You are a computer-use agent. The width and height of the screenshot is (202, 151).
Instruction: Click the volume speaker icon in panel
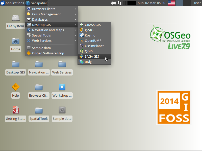[x=113, y=3]
